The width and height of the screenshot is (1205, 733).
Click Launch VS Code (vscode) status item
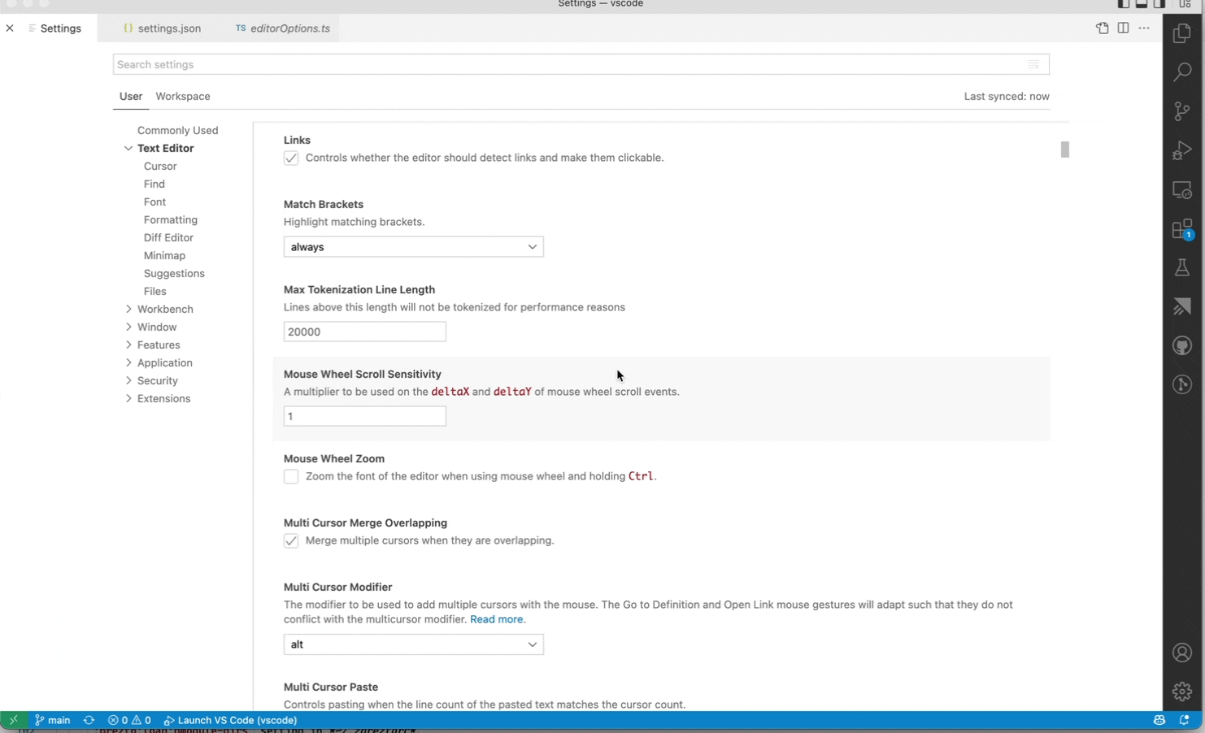click(x=230, y=720)
